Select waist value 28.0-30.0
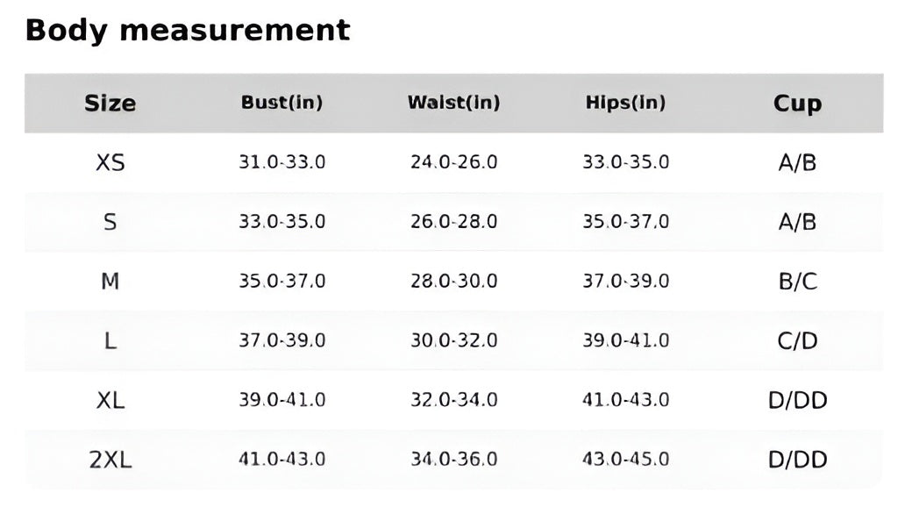Image resolution: width=905 pixels, height=507 pixels. (x=453, y=282)
